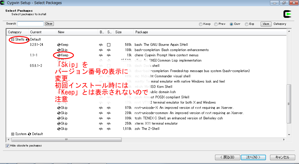Click the tcsh: TENEX C Shell package text
Viewport: 299px width, 164px height.
tap(179, 118)
